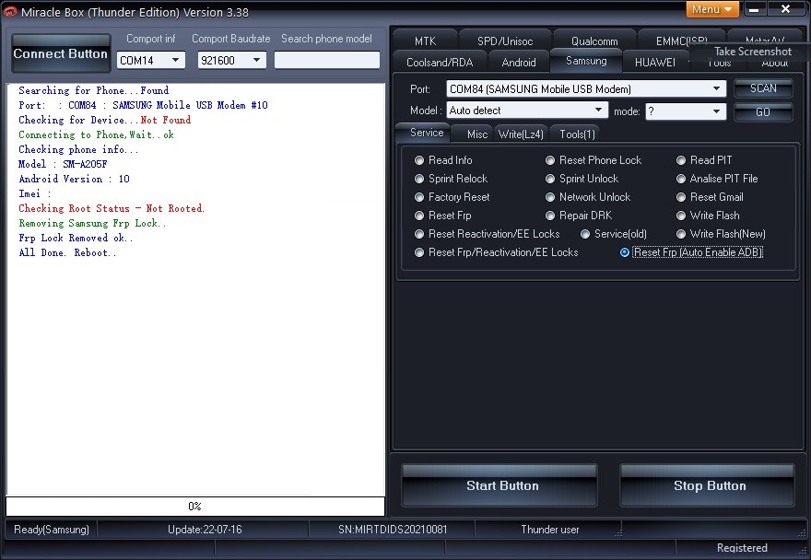Select the Sprint Relock option

(x=451, y=179)
